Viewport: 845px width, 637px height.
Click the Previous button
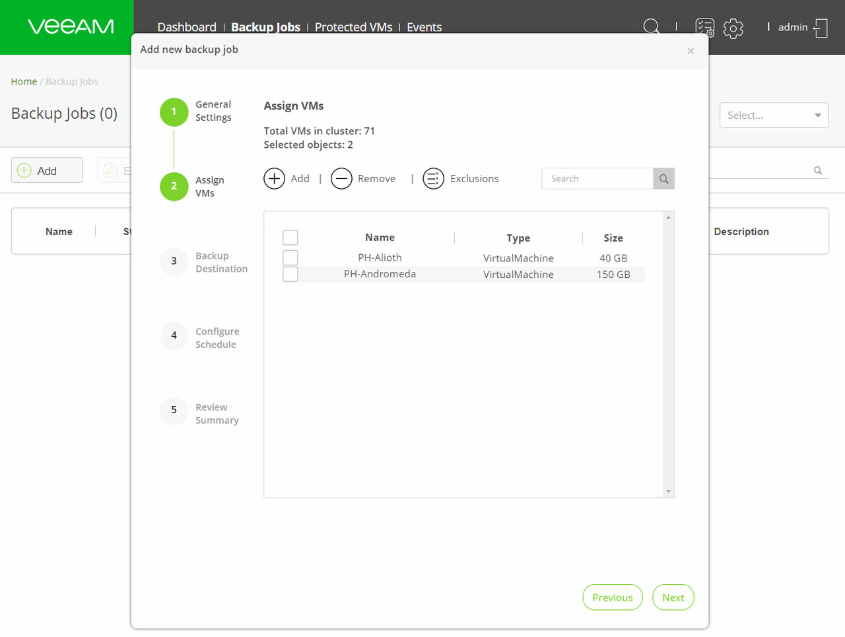[613, 597]
